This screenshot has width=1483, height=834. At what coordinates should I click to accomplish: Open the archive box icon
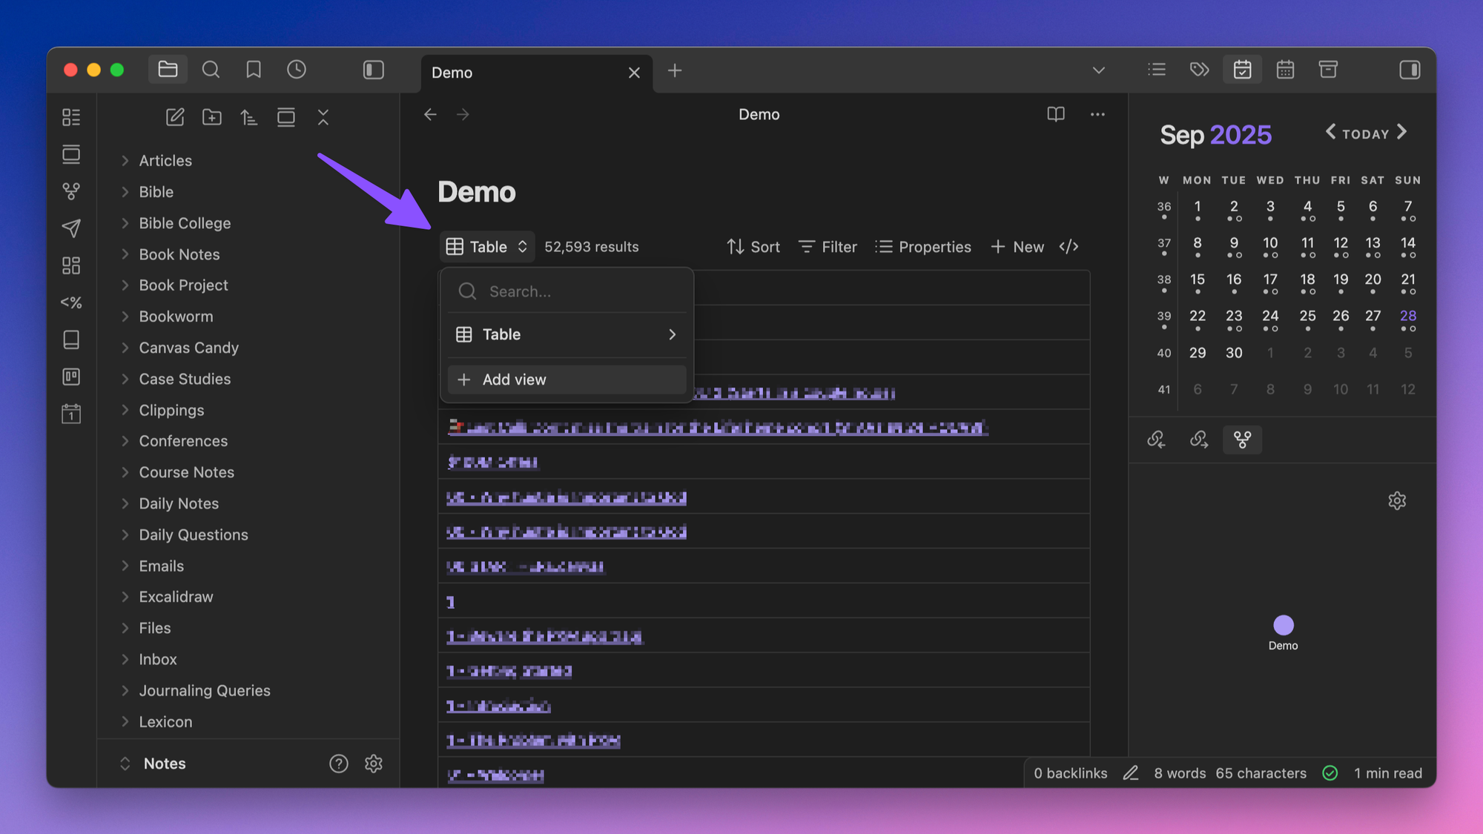1328,70
